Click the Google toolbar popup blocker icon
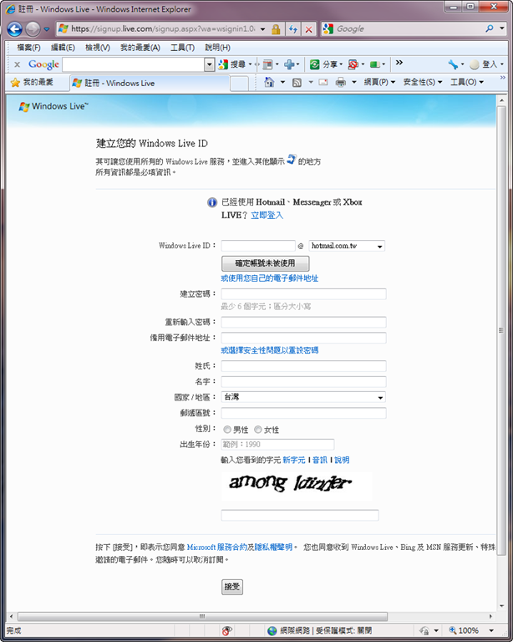Screen dimensions: 513x642 point(353,64)
